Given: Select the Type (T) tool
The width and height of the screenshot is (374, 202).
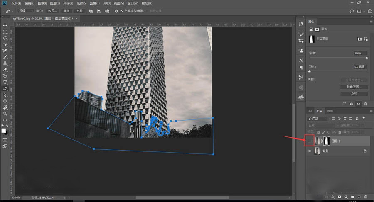Looking at the screenshot, I should coord(5,82).
